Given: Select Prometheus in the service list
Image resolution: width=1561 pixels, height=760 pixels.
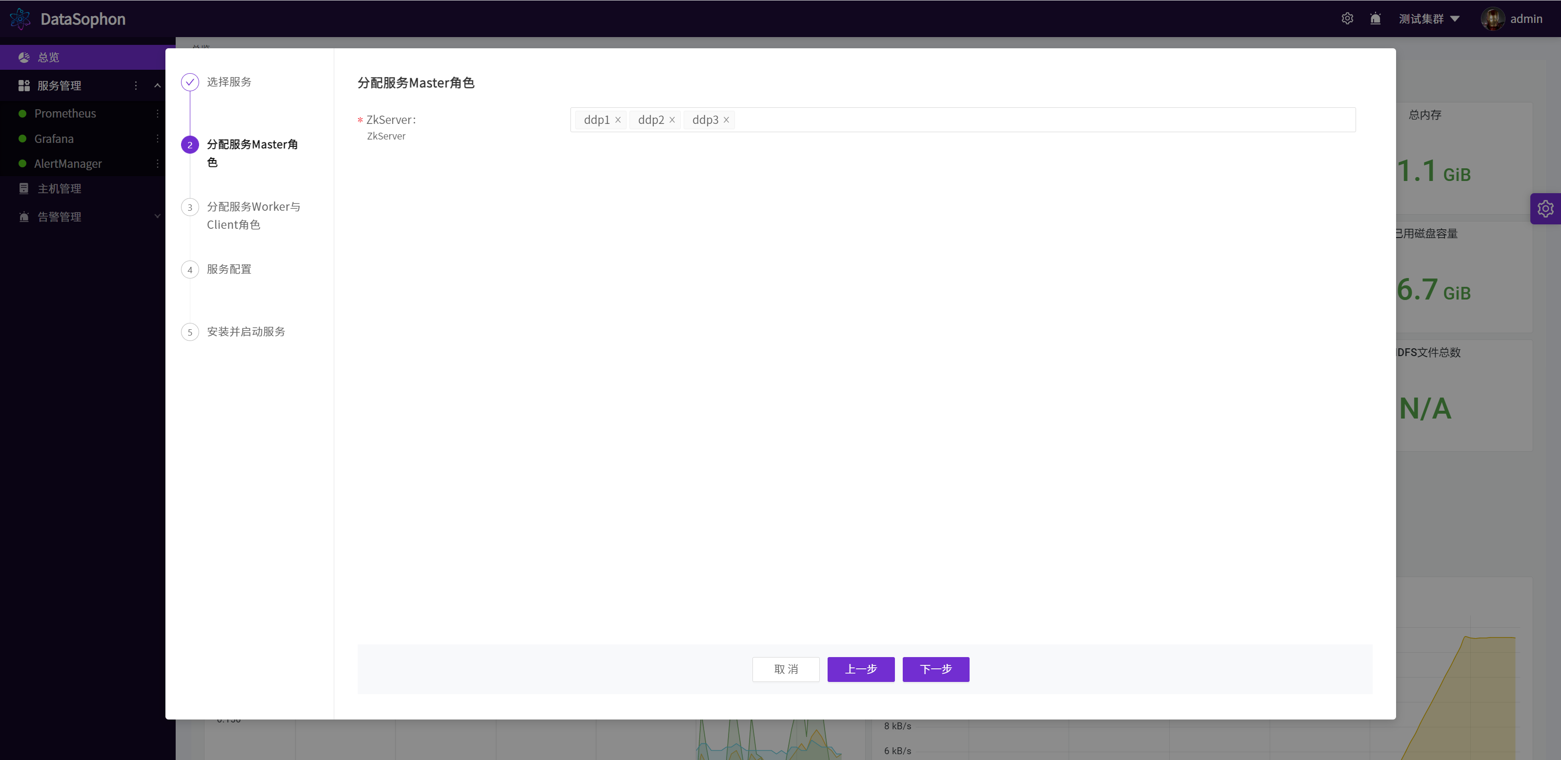Looking at the screenshot, I should [x=65, y=113].
